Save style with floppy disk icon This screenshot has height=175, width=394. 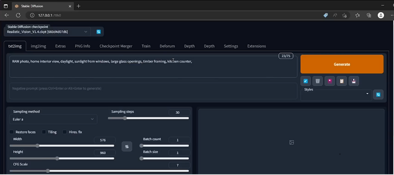point(354,81)
